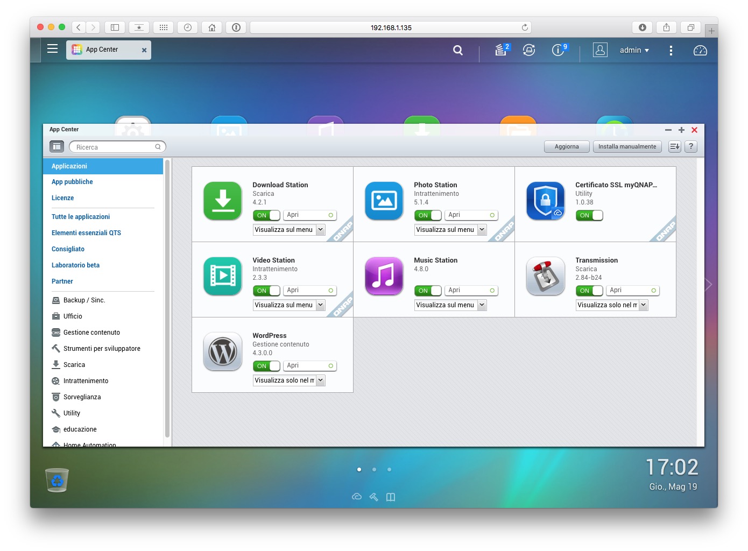
Task: Click the Safari share toolbar button
Action: [667, 27]
